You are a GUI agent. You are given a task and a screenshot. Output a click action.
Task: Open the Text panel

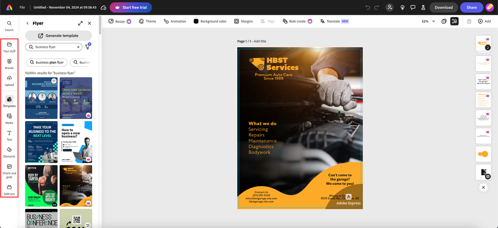point(9,136)
